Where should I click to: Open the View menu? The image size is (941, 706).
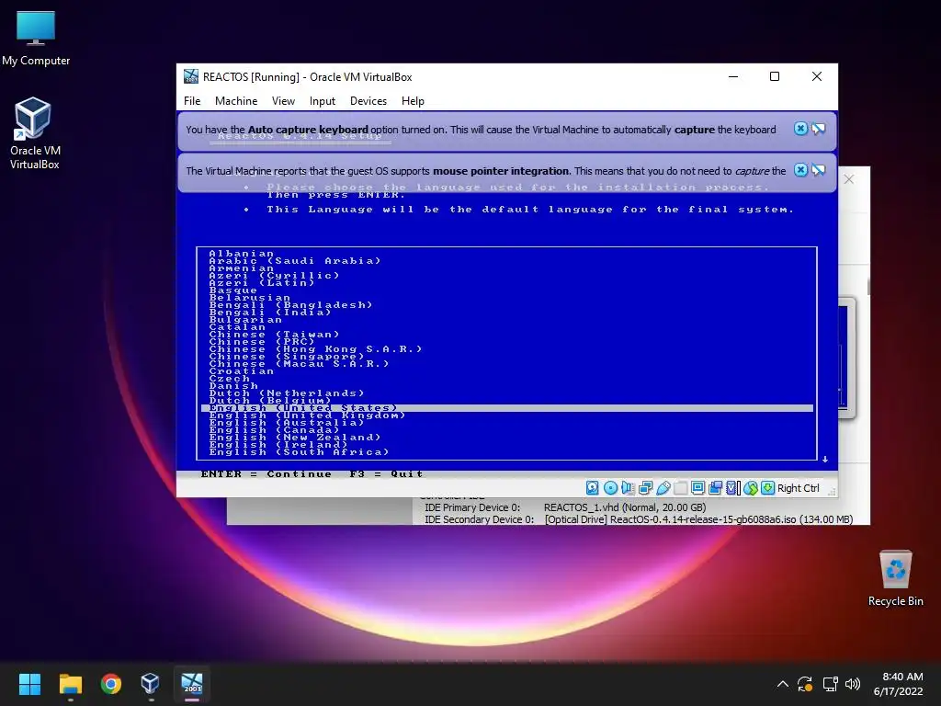(x=283, y=101)
